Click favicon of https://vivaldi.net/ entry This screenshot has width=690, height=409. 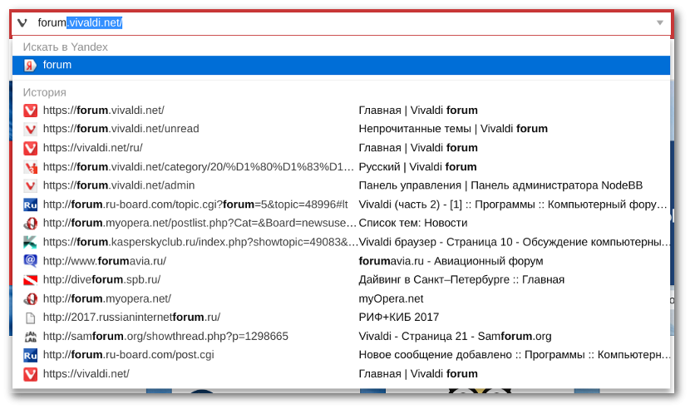(x=30, y=374)
